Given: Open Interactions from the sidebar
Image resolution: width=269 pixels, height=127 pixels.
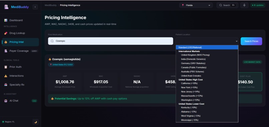Looking at the screenshot, I should click(x=20, y=76).
